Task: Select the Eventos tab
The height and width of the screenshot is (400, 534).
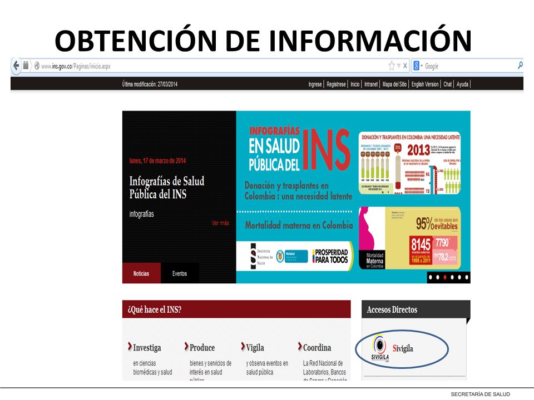Action: [180, 273]
